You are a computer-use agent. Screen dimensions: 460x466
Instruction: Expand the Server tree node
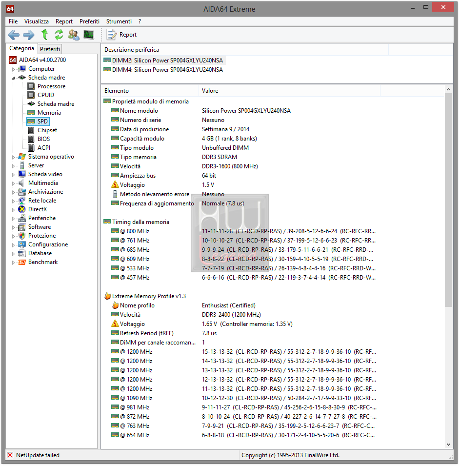[13, 166]
